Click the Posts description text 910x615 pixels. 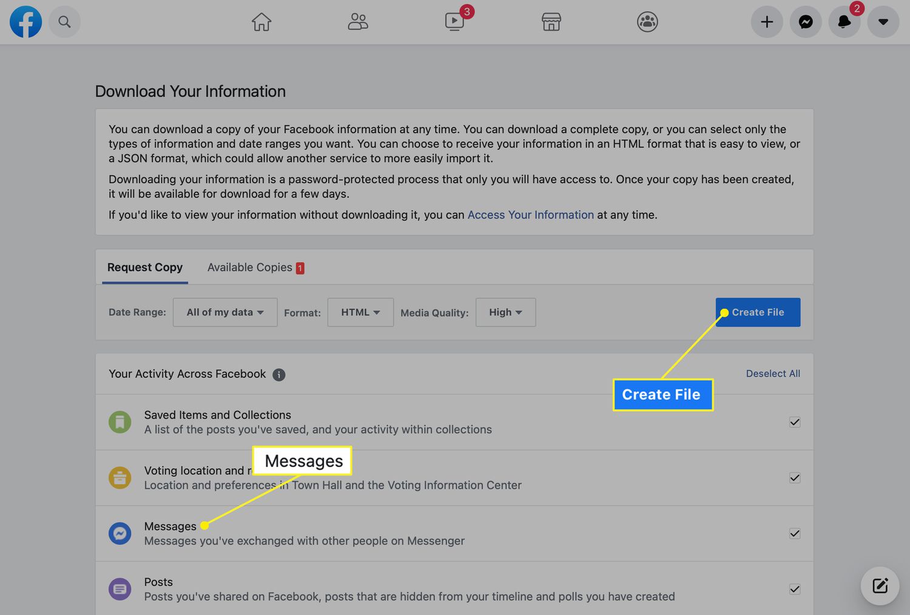pos(409,597)
